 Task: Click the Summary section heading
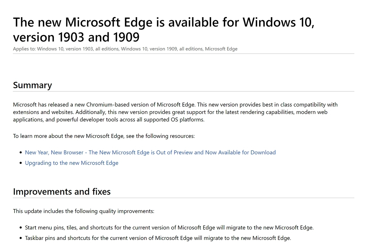coord(33,85)
